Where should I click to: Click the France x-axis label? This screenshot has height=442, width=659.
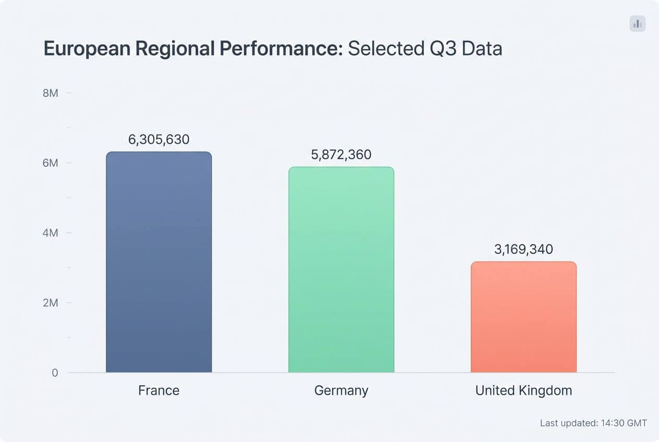click(158, 390)
